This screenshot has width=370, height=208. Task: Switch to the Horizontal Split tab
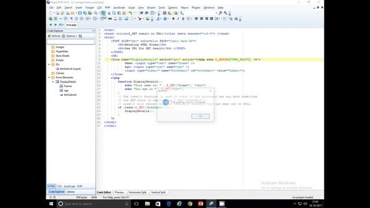coord(138,192)
